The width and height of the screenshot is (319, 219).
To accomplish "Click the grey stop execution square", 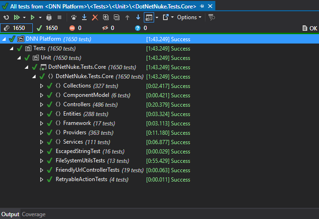I will [59, 17].
